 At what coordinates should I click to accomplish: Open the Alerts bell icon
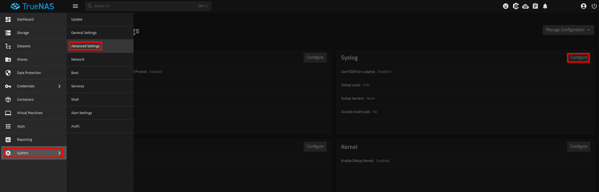[x=545, y=6]
